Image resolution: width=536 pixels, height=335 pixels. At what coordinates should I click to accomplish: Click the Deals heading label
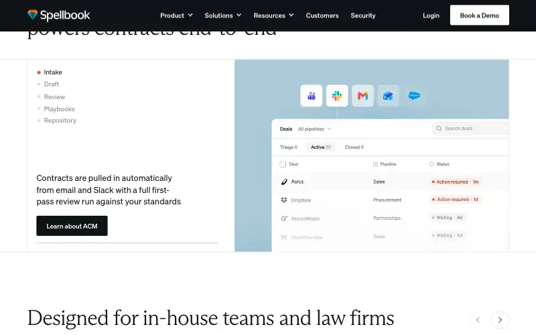click(286, 129)
